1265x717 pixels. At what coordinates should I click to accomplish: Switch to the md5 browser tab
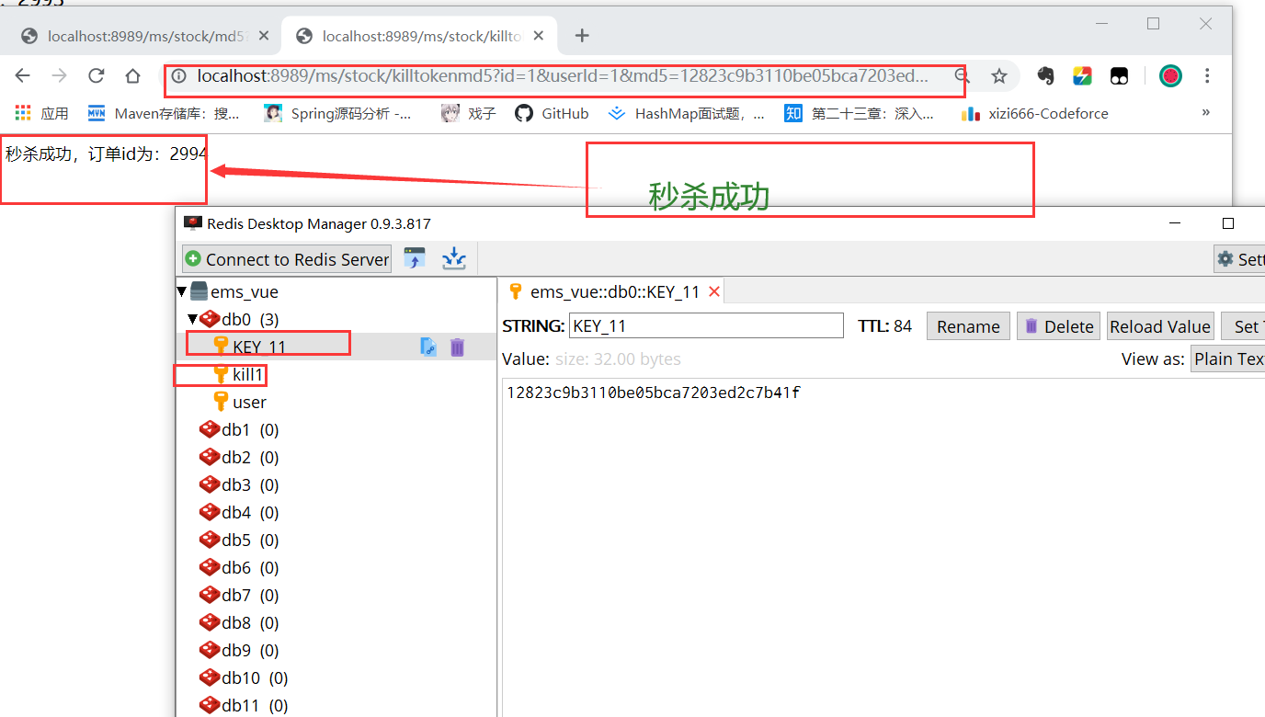pyautogui.click(x=147, y=36)
